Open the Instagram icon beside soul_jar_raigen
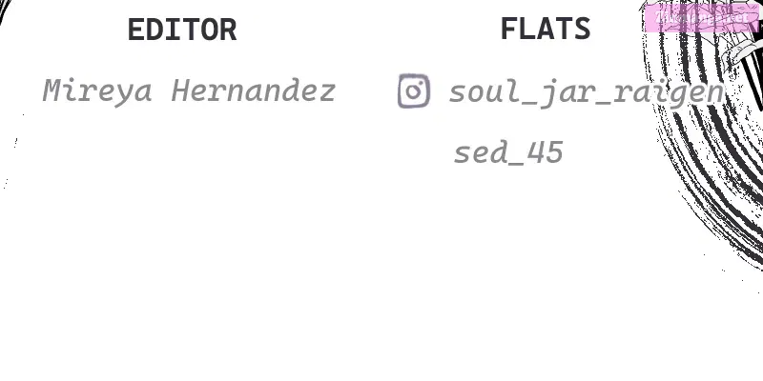 point(414,90)
